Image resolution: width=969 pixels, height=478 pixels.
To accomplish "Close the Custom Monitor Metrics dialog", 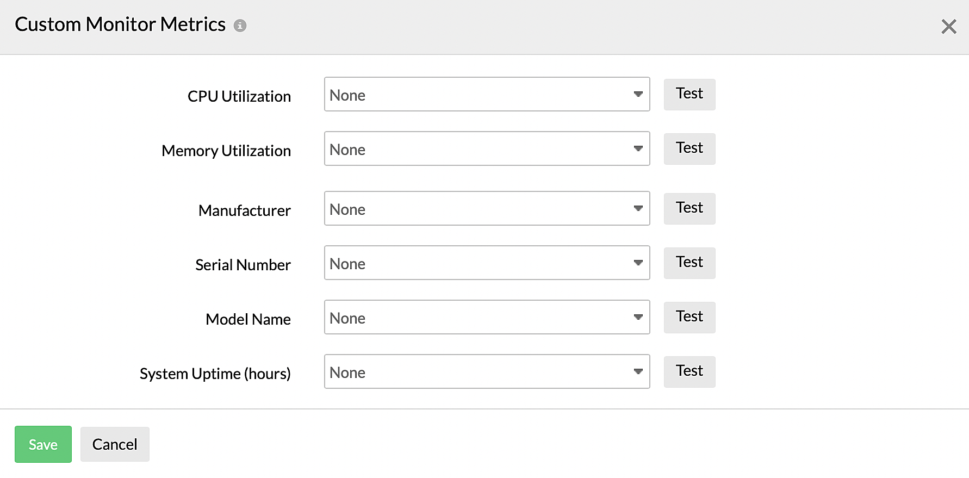I will point(948,26).
